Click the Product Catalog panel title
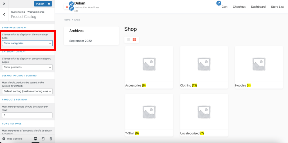Viewport: 288px width, 143px height. coord(24,17)
